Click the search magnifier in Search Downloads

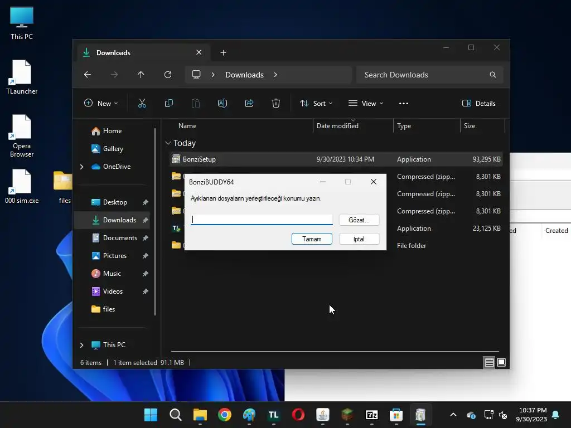point(493,75)
